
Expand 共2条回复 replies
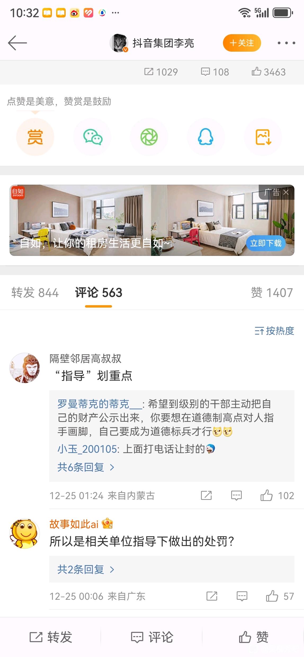point(86,569)
